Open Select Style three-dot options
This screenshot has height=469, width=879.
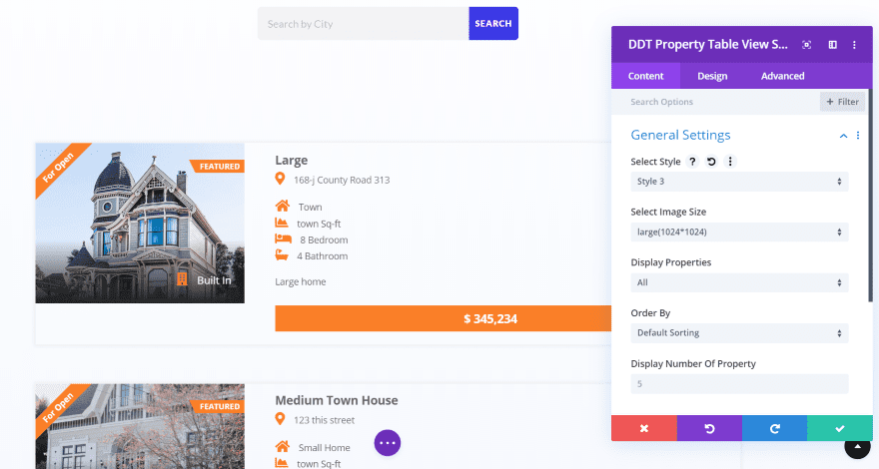tap(730, 162)
